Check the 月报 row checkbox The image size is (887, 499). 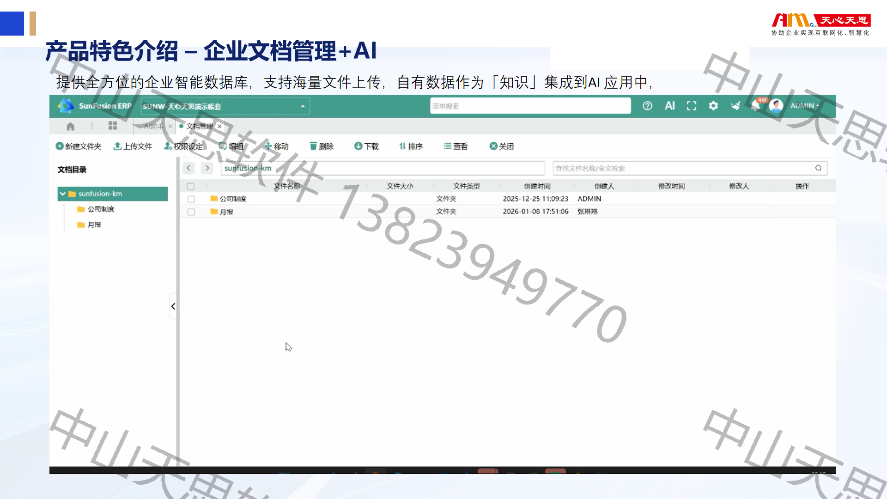[191, 212]
